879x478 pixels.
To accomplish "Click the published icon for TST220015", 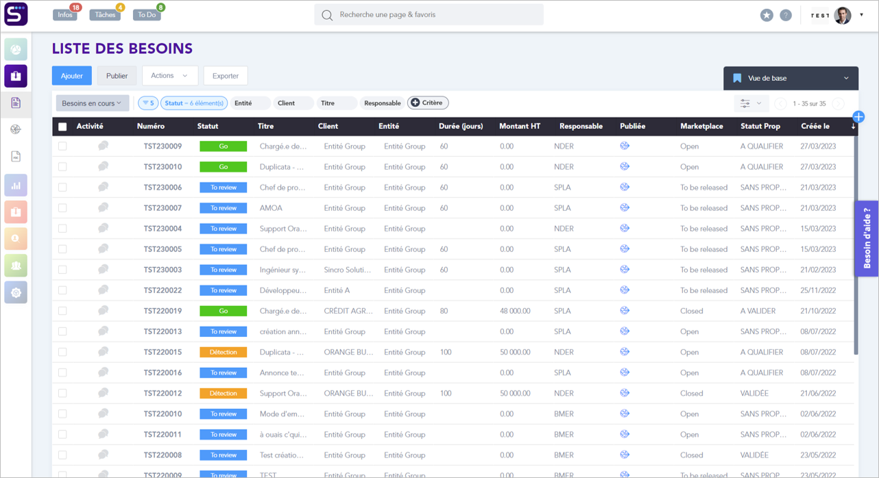I will pos(625,351).
